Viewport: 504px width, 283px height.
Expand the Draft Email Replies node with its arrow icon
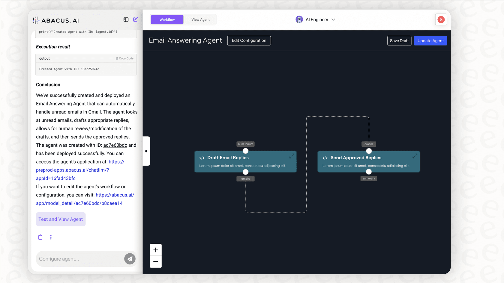click(x=291, y=156)
